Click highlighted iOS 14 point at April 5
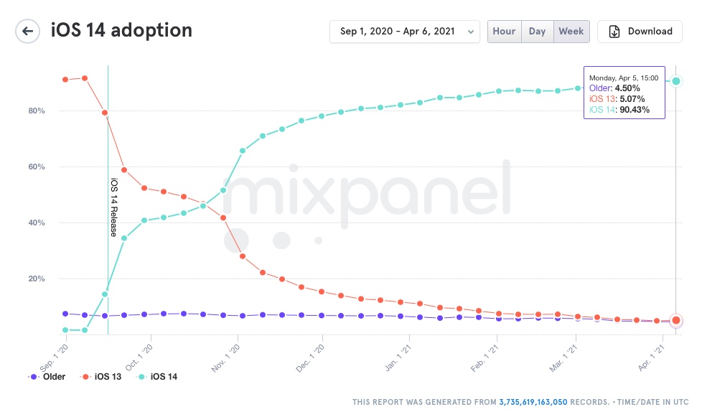 coord(676,81)
